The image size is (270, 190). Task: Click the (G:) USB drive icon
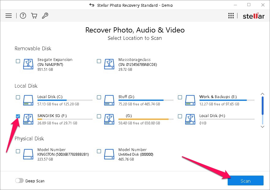[x=109, y=119]
